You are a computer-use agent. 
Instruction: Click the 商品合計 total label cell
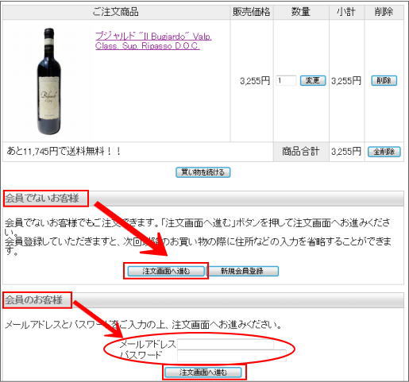point(301,152)
